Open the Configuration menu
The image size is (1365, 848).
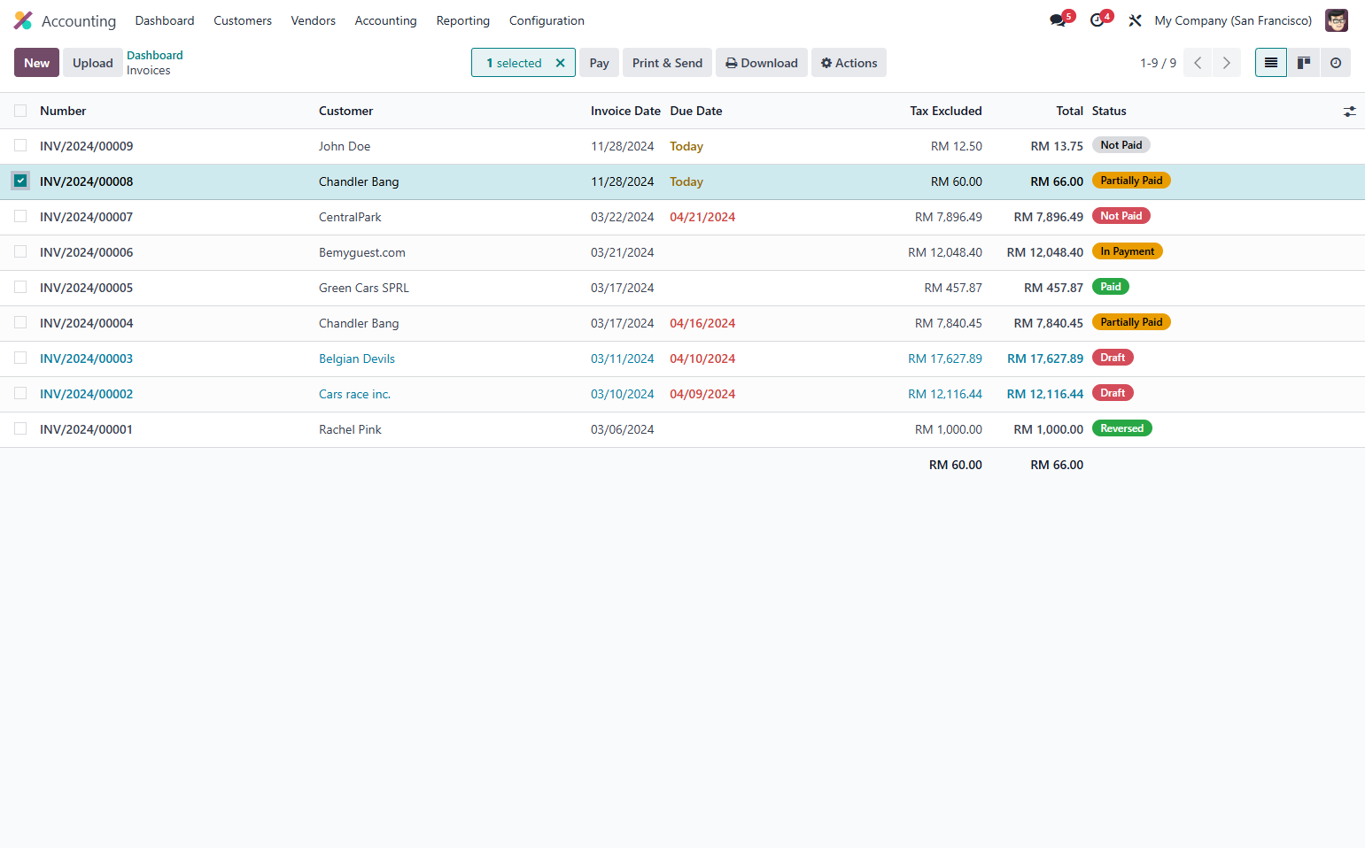(x=547, y=20)
